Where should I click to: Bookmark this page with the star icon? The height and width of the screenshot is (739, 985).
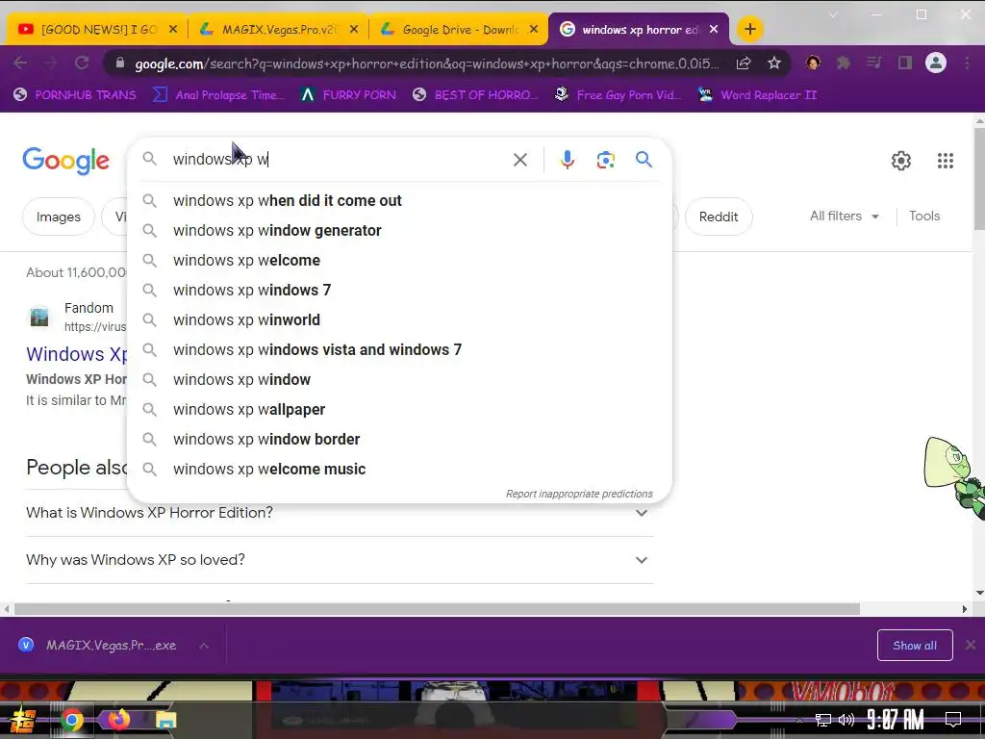click(x=774, y=63)
